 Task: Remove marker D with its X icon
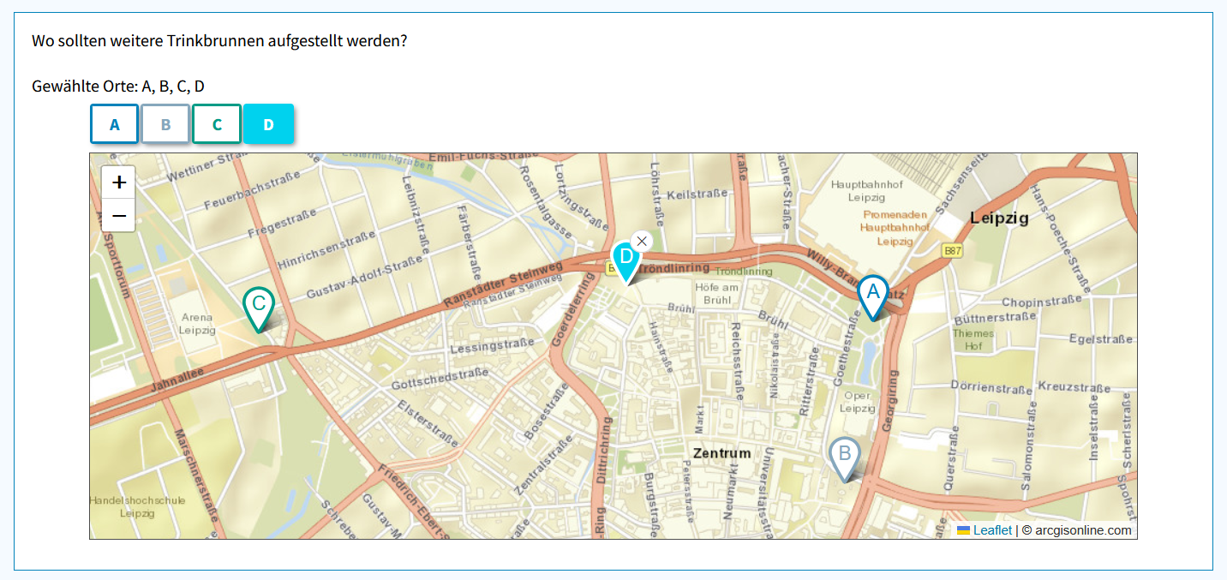tap(642, 242)
